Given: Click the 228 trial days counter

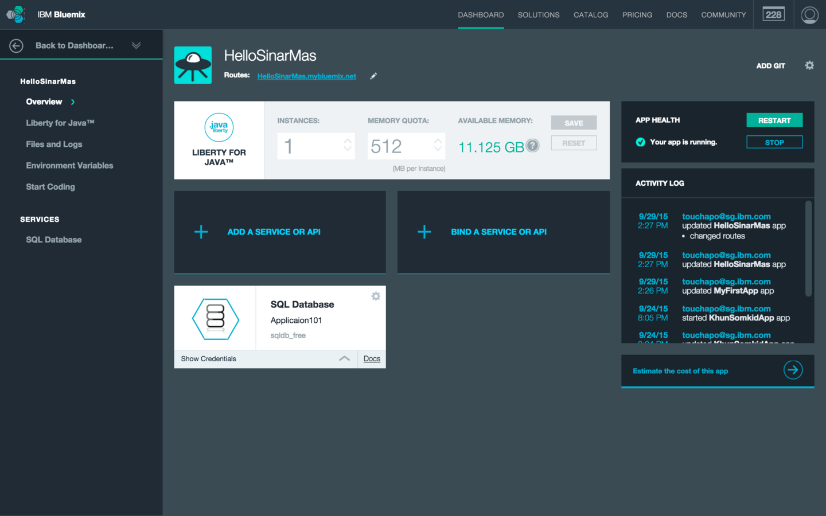Looking at the screenshot, I should (773, 14).
